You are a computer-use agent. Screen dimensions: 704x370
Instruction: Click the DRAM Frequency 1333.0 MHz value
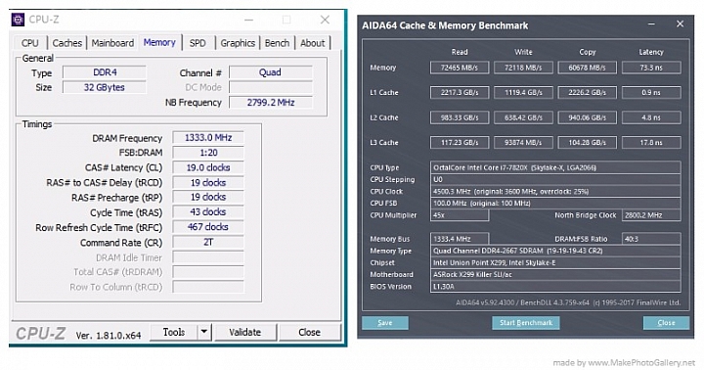[208, 138]
